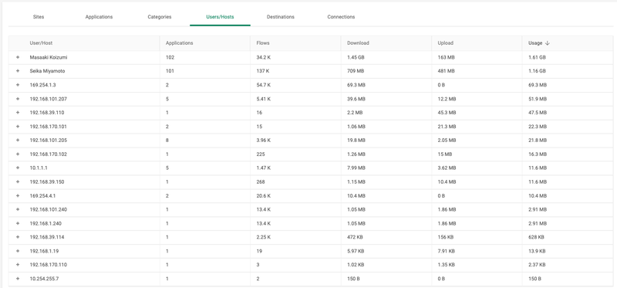This screenshot has width=617, height=288.
Task: Sort by the Flows column header
Action: (x=263, y=43)
